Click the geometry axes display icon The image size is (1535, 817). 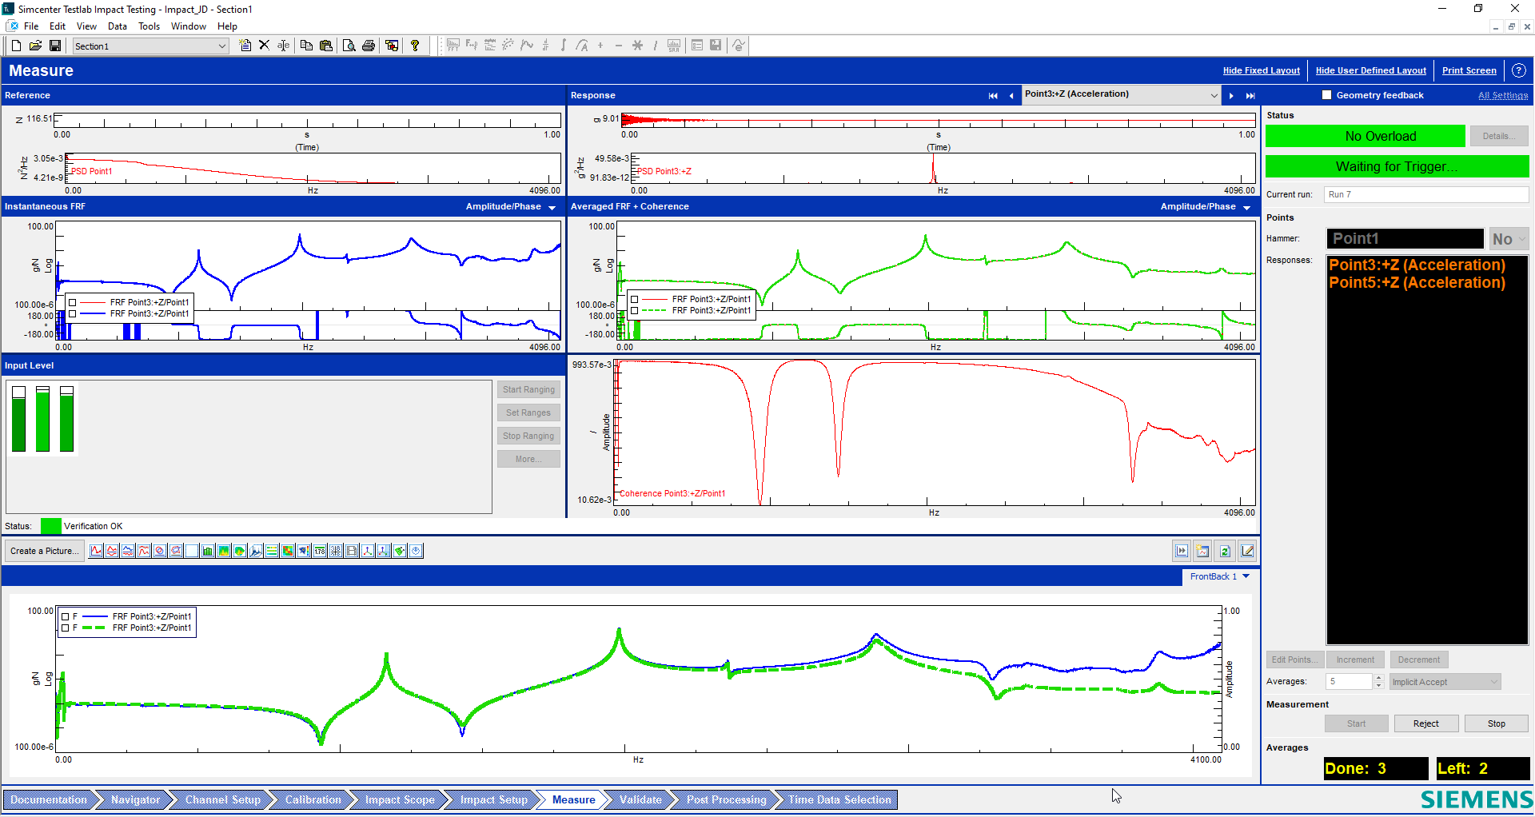(368, 551)
